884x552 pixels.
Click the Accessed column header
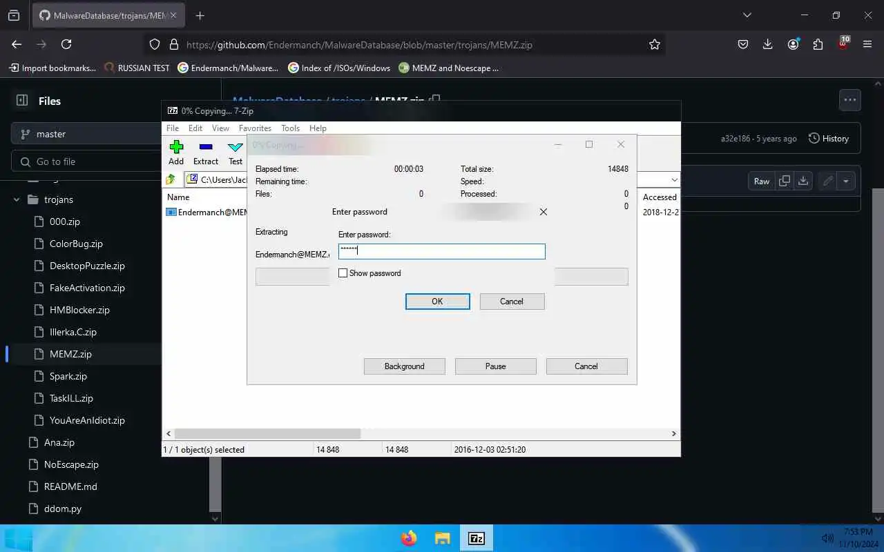click(x=660, y=197)
